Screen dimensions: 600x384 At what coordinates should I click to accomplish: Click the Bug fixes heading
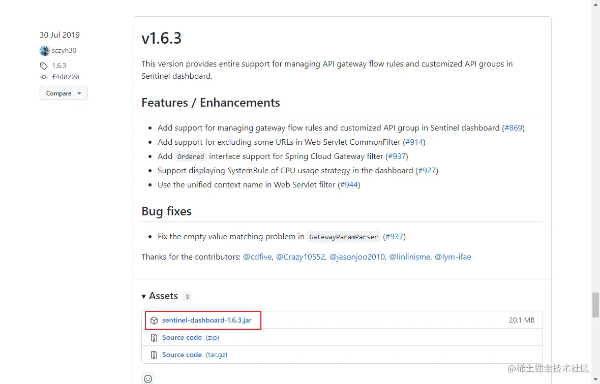(x=166, y=211)
